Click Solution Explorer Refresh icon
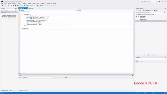Screen dimensions: 167x94 coord(146,10)
